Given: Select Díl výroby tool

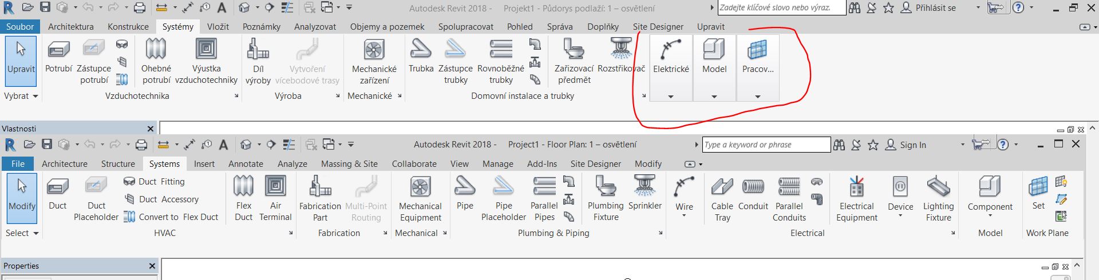Looking at the screenshot, I should tap(258, 62).
